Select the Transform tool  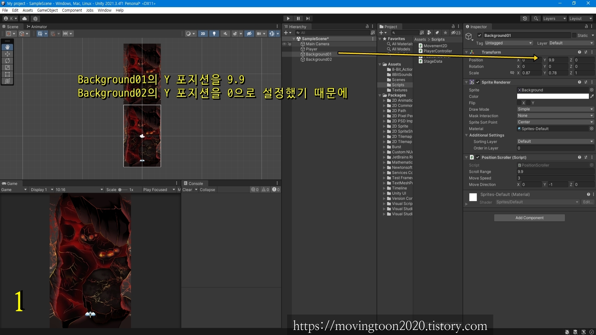click(x=7, y=81)
